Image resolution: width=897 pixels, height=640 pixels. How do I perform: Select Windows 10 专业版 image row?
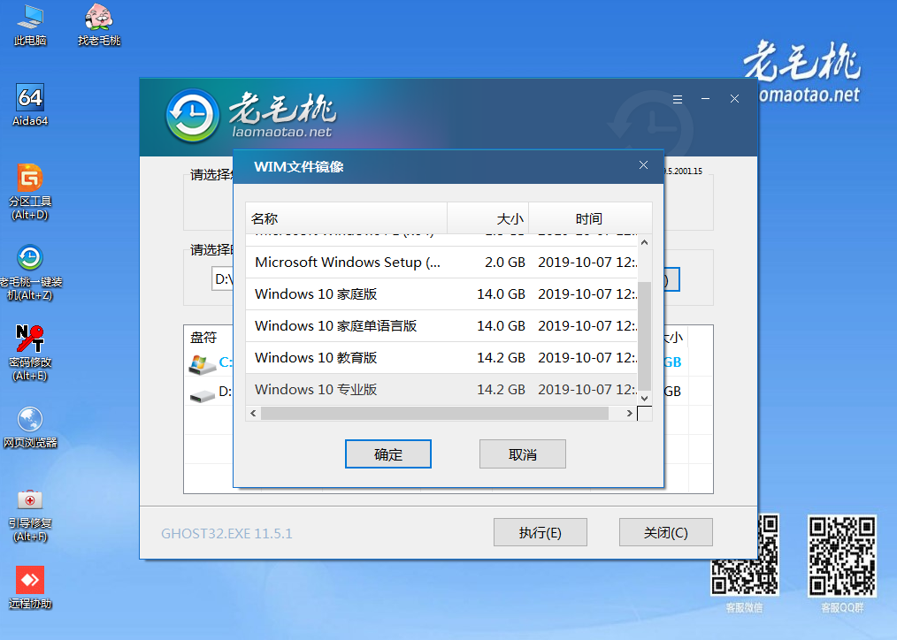[x=441, y=390]
